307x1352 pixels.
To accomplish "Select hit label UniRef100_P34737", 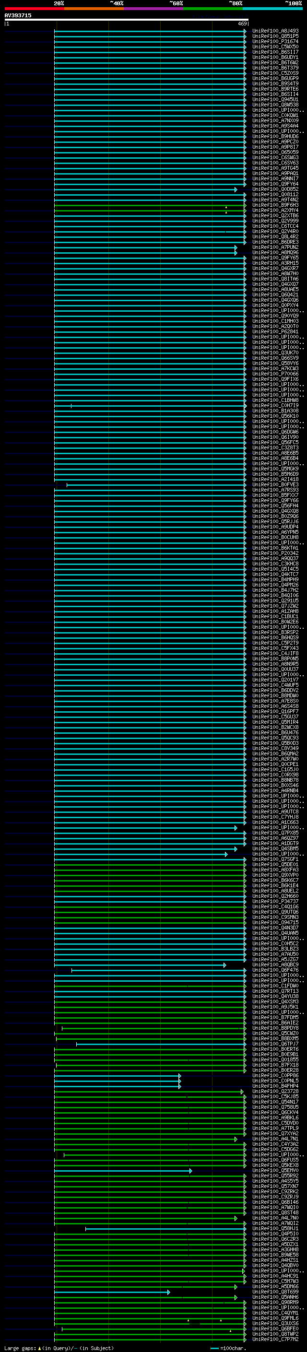I will click(x=275, y=901).
